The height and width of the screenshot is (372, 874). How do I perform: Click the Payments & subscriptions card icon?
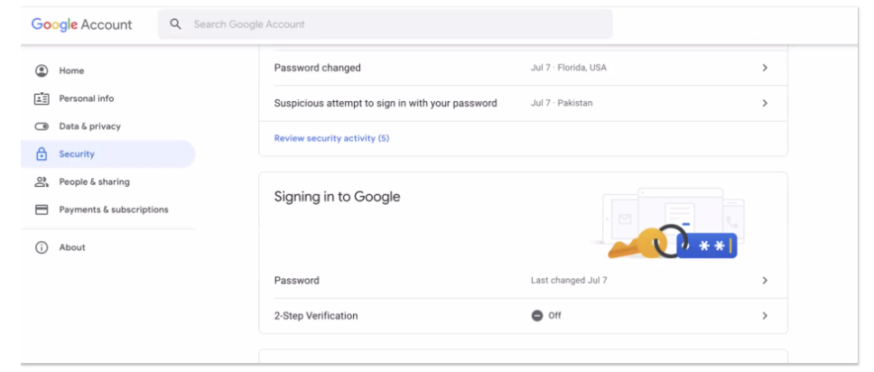[41, 209]
